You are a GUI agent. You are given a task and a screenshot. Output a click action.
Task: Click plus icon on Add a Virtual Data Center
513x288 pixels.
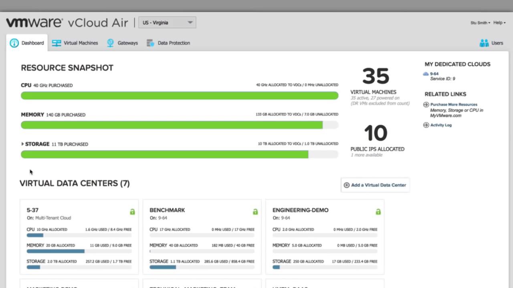[x=347, y=185]
